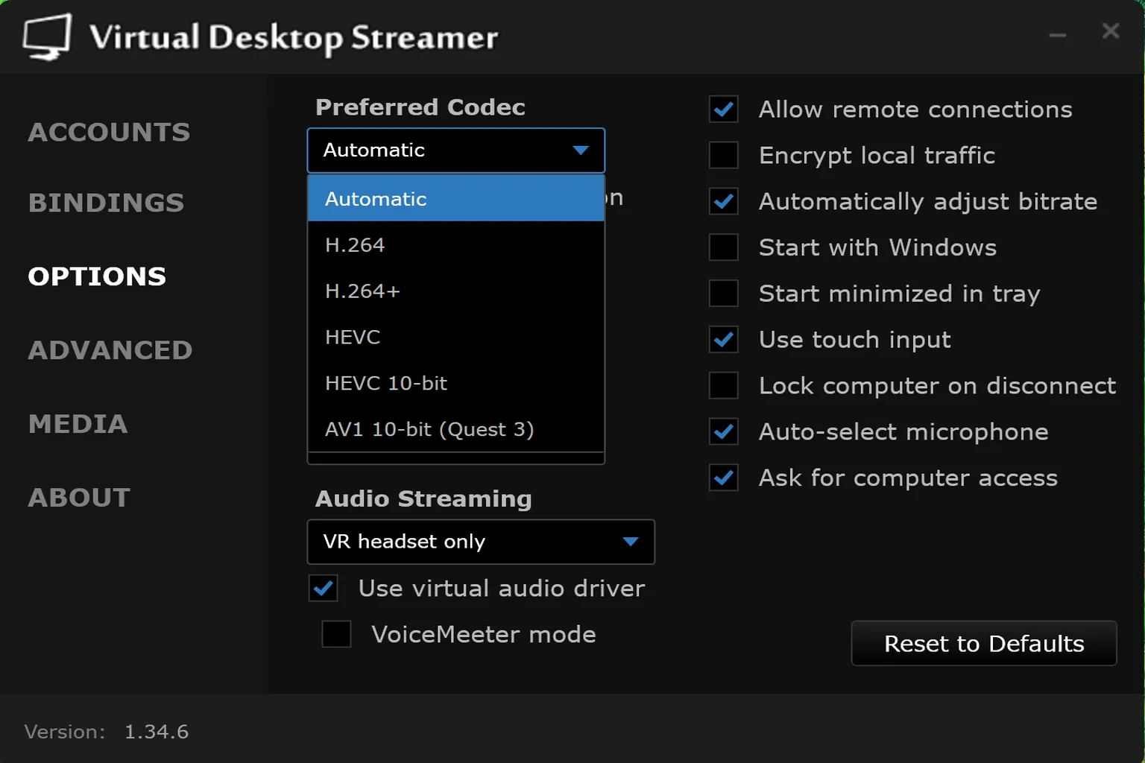Click the Virtual Desktop monitor logo icon
Screen dimensions: 1145x763
pos(47,36)
